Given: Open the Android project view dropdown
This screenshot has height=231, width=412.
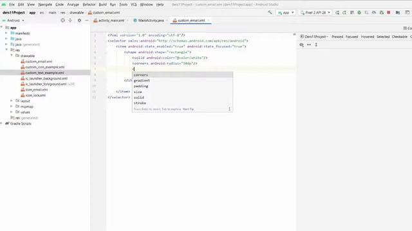Looking at the screenshot, I should pyautogui.click(x=13, y=20).
